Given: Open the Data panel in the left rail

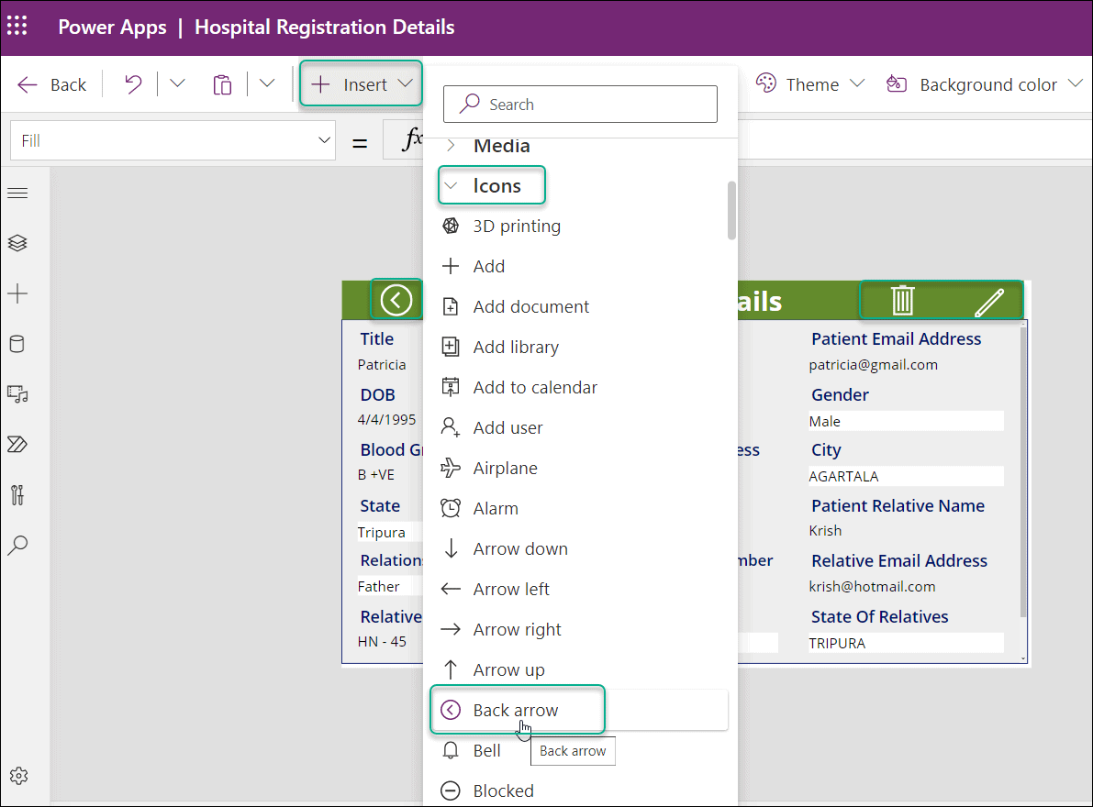Looking at the screenshot, I should [x=18, y=344].
